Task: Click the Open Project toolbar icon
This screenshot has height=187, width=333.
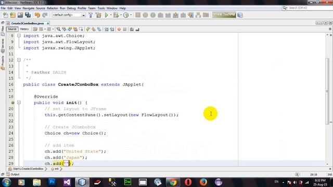Action: coord(20,15)
